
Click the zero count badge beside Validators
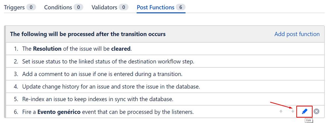tap(124, 7)
